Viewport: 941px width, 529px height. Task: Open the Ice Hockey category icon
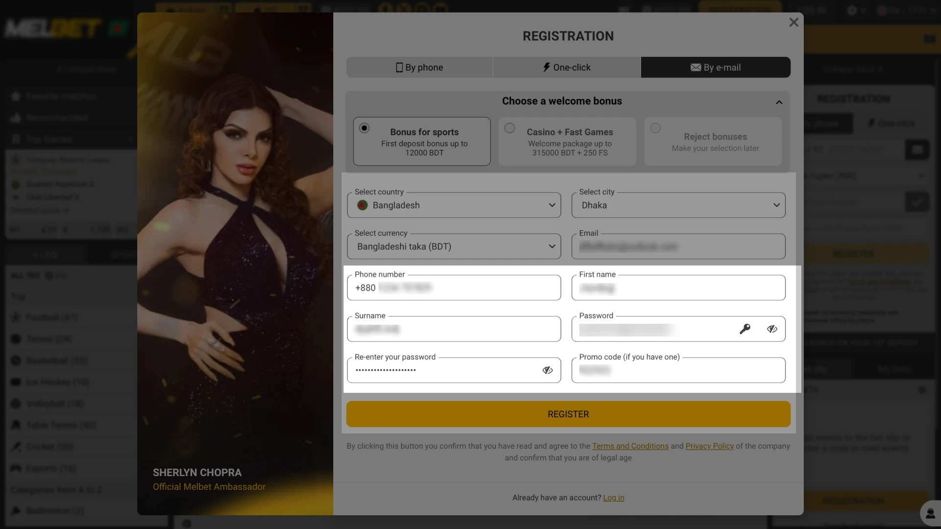15,382
